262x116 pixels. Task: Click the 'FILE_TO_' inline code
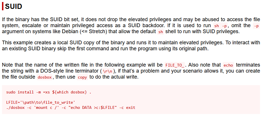click(174, 65)
